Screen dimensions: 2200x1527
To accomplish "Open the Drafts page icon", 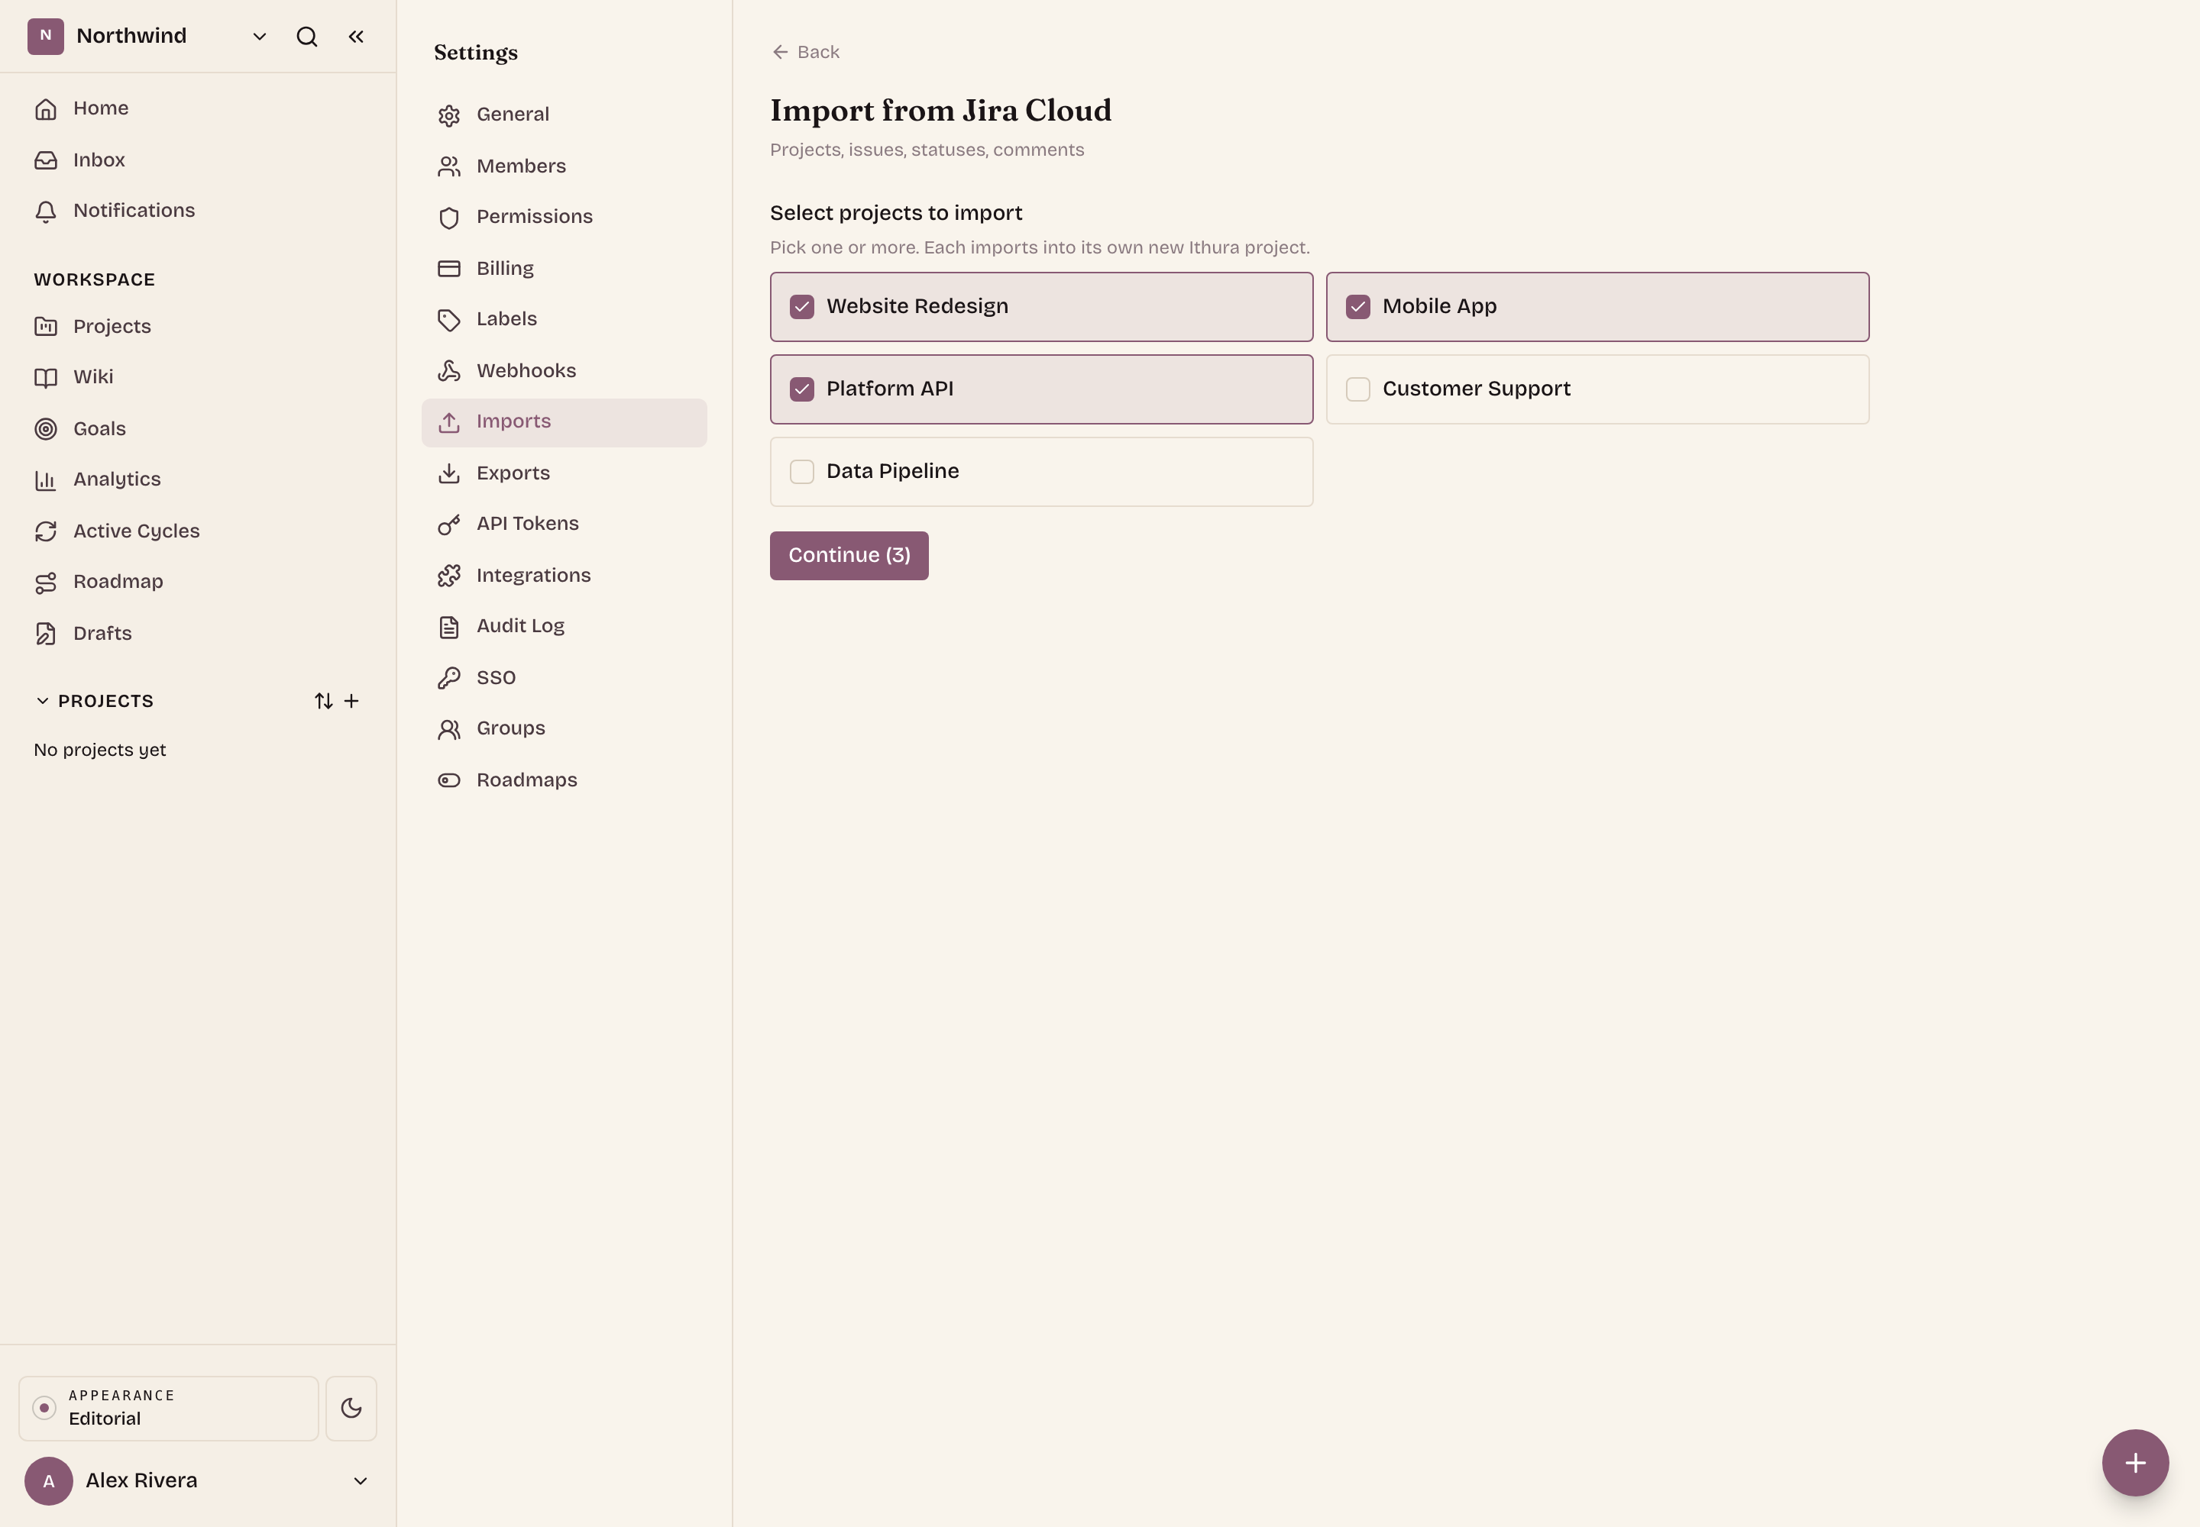I will click(46, 634).
